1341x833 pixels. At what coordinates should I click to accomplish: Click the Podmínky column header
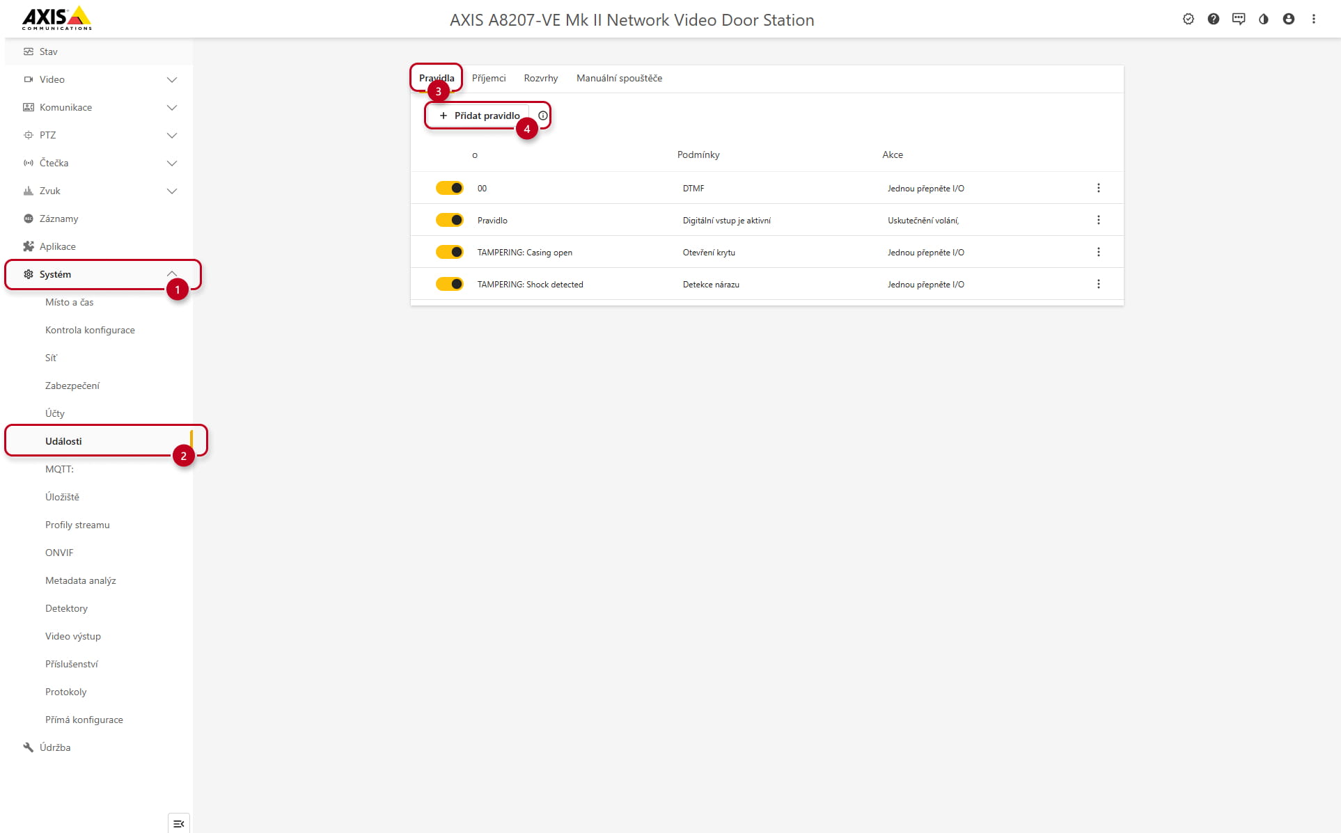tap(698, 154)
